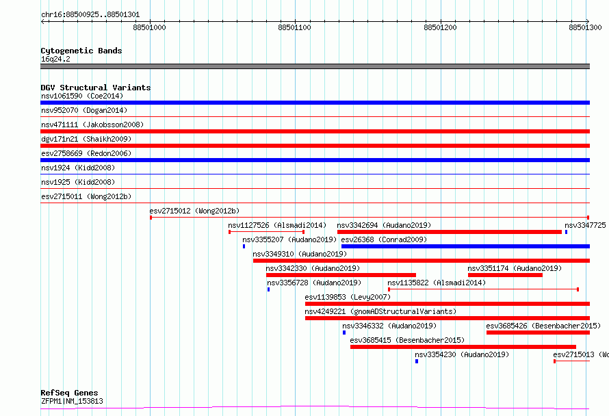Click the nsv4249221 red bar
Screen dimensions: 609x416
pyautogui.click(x=448, y=318)
